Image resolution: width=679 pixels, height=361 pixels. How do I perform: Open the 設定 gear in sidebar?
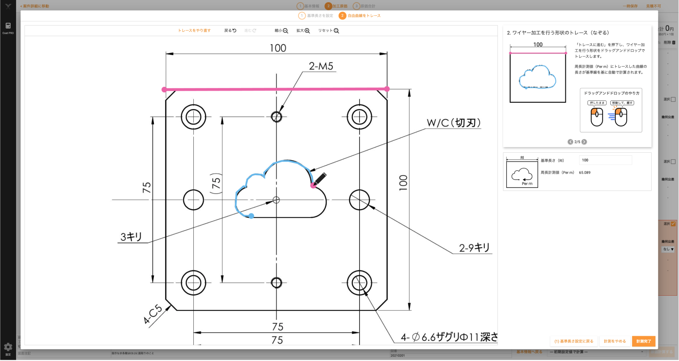(8, 347)
